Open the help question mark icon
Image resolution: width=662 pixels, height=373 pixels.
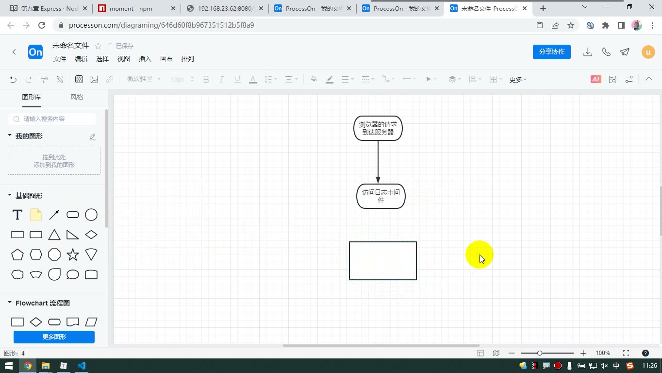pyautogui.click(x=645, y=353)
